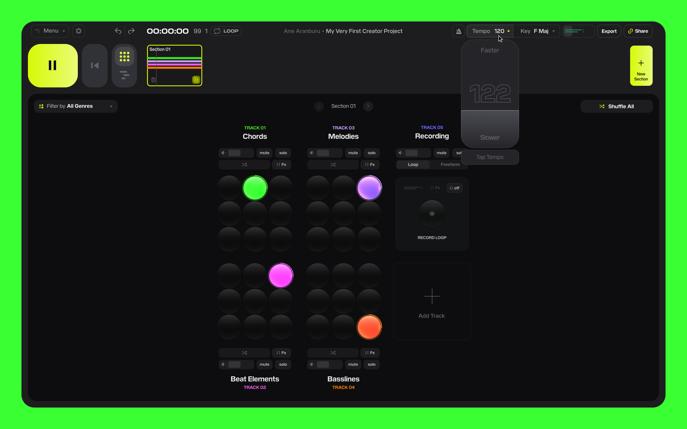The width and height of the screenshot is (687, 429).
Task: Click the Tap Tempo button
Action: (x=490, y=157)
